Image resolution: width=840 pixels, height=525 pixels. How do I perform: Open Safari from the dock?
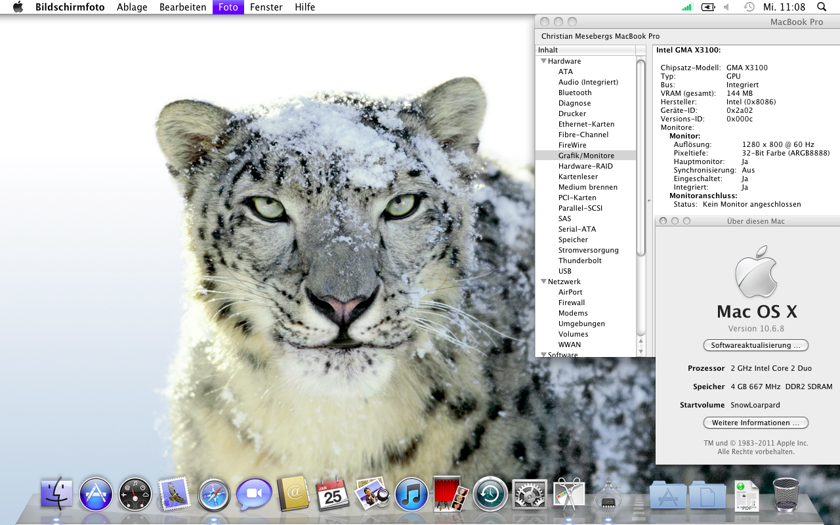215,494
